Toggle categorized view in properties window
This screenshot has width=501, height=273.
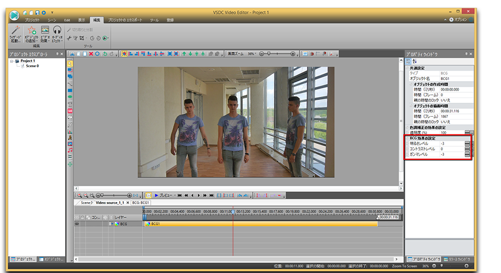(409, 61)
